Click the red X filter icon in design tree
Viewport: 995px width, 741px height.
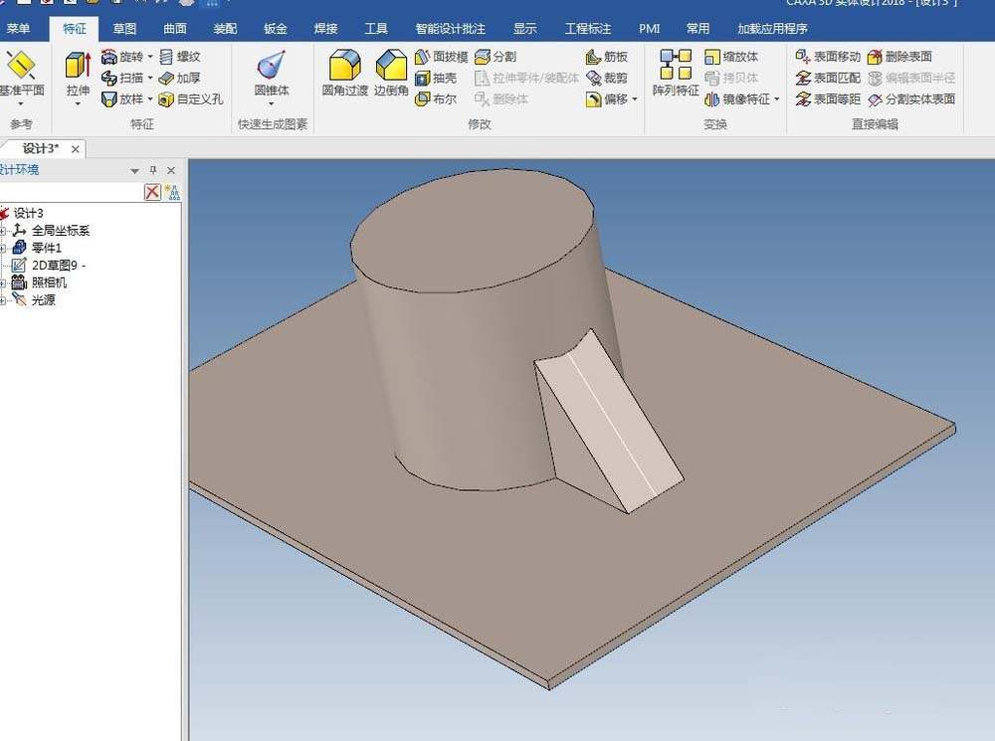point(152,192)
